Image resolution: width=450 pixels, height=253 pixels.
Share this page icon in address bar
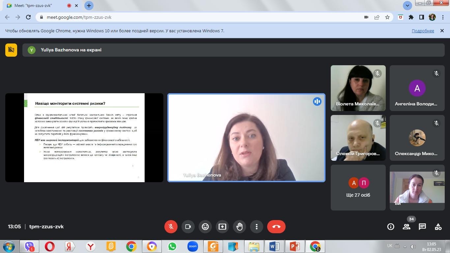pyautogui.click(x=377, y=17)
